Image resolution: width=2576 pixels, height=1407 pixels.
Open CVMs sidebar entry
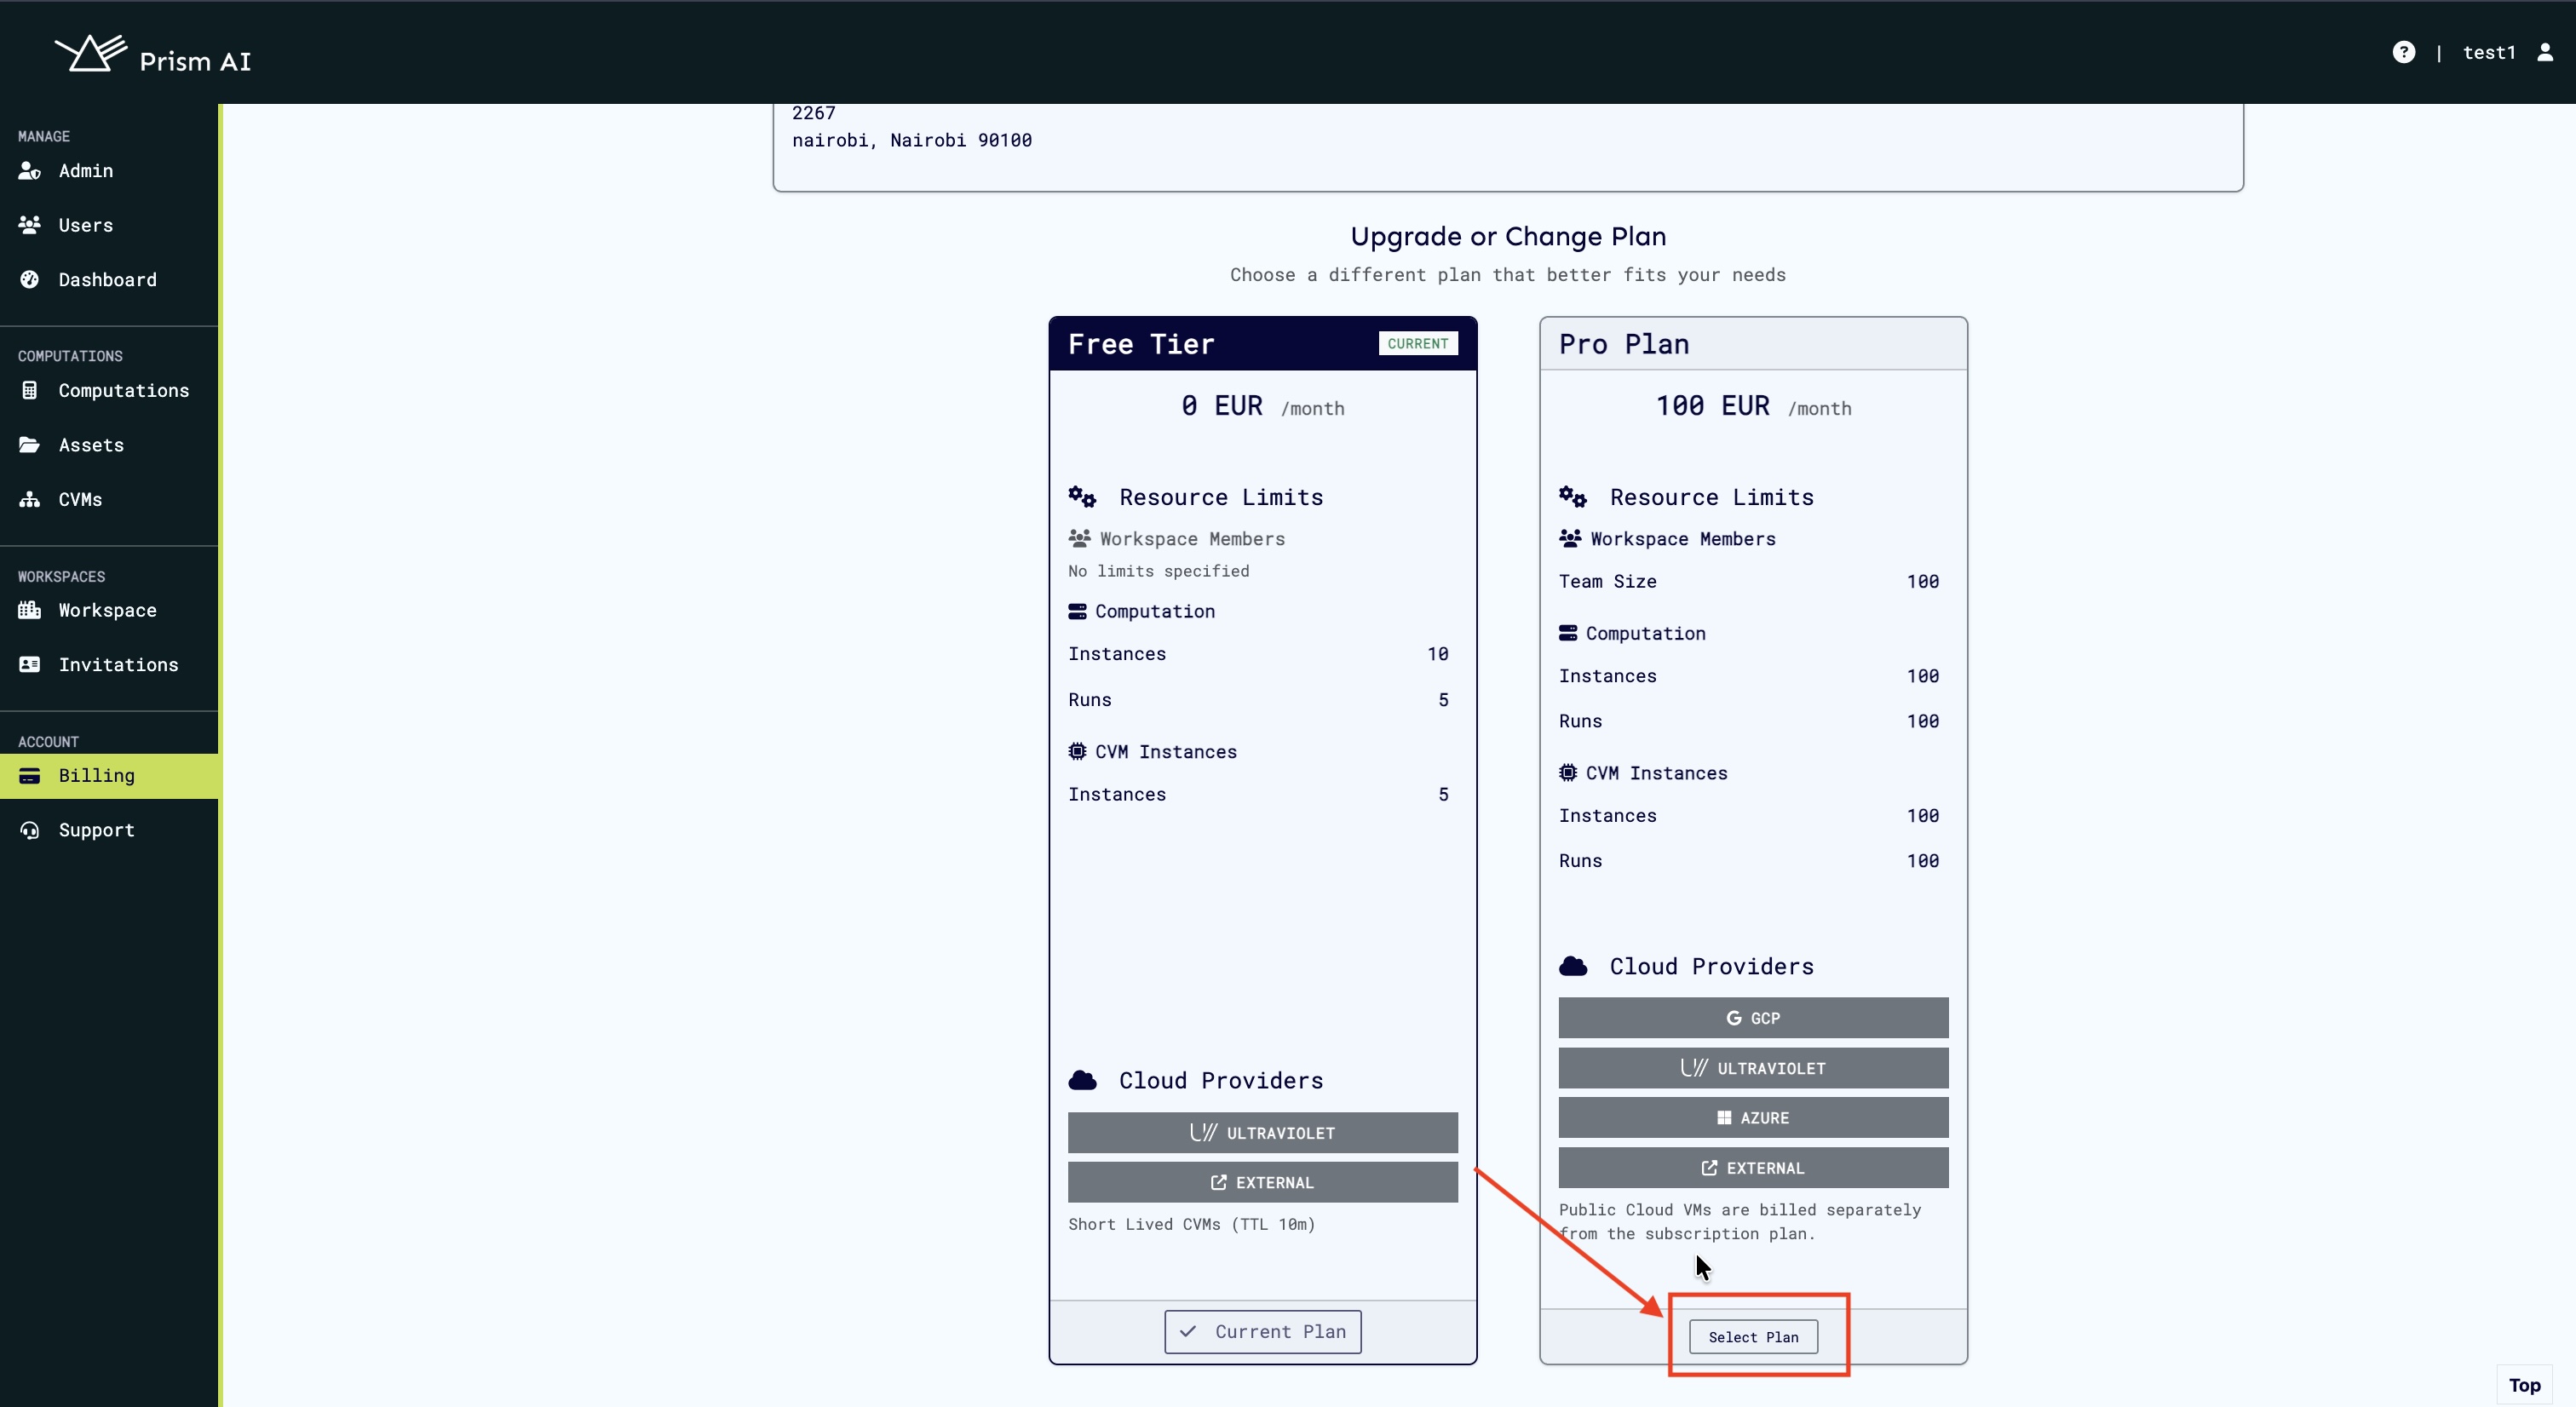click(109, 500)
